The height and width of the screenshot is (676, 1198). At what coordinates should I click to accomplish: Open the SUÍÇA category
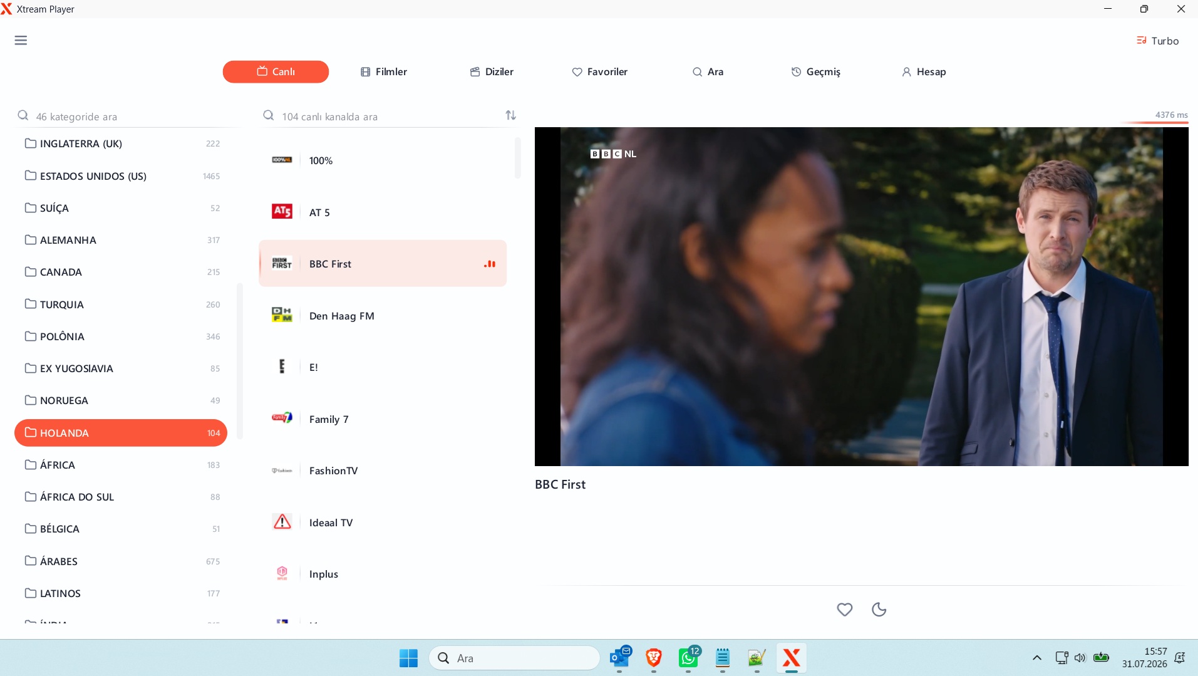click(121, 208)
